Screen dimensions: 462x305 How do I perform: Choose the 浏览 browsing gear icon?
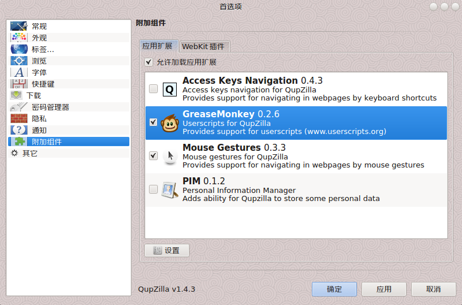(x=19, y=61)
